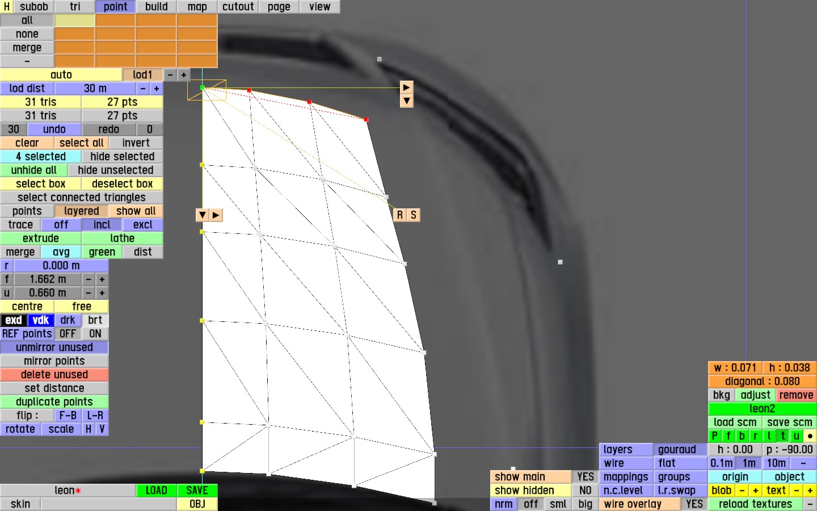Decrease the u value 0.660 m
This screenshot has width=817, height=511.
click(89, 293)
